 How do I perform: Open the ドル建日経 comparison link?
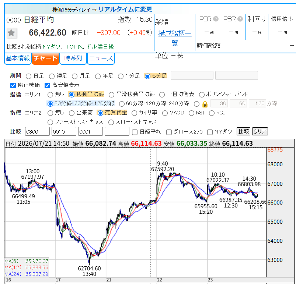click(x=100, y=47)
